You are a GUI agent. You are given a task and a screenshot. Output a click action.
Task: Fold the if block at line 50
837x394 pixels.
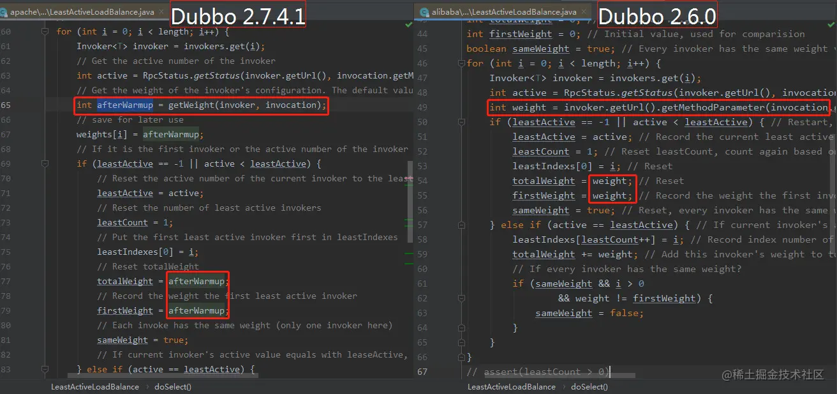(x=461, y=122)
